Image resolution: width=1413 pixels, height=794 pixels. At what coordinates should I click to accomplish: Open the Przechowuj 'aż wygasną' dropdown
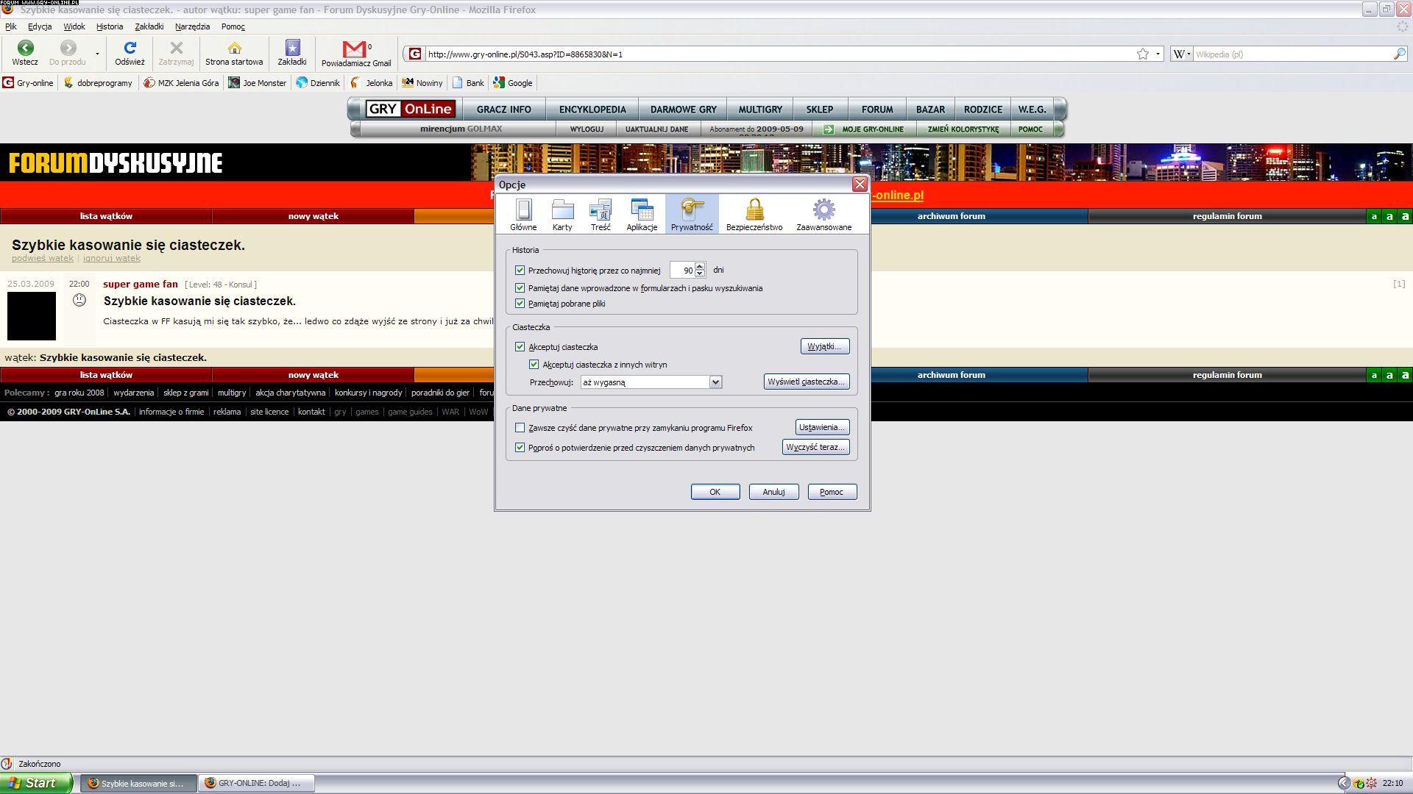coord(651,382)
